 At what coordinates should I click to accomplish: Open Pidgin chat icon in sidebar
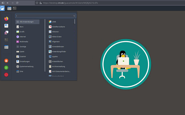pos(6,33)
